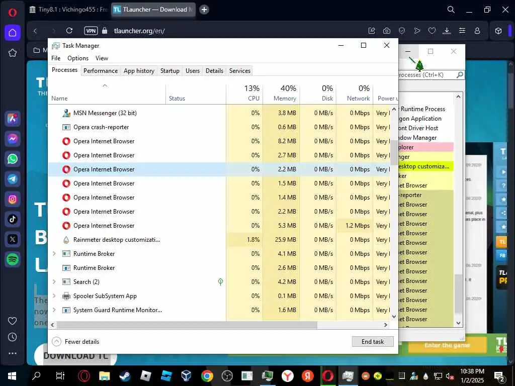Open Opera account profile icon

point(477,31)
